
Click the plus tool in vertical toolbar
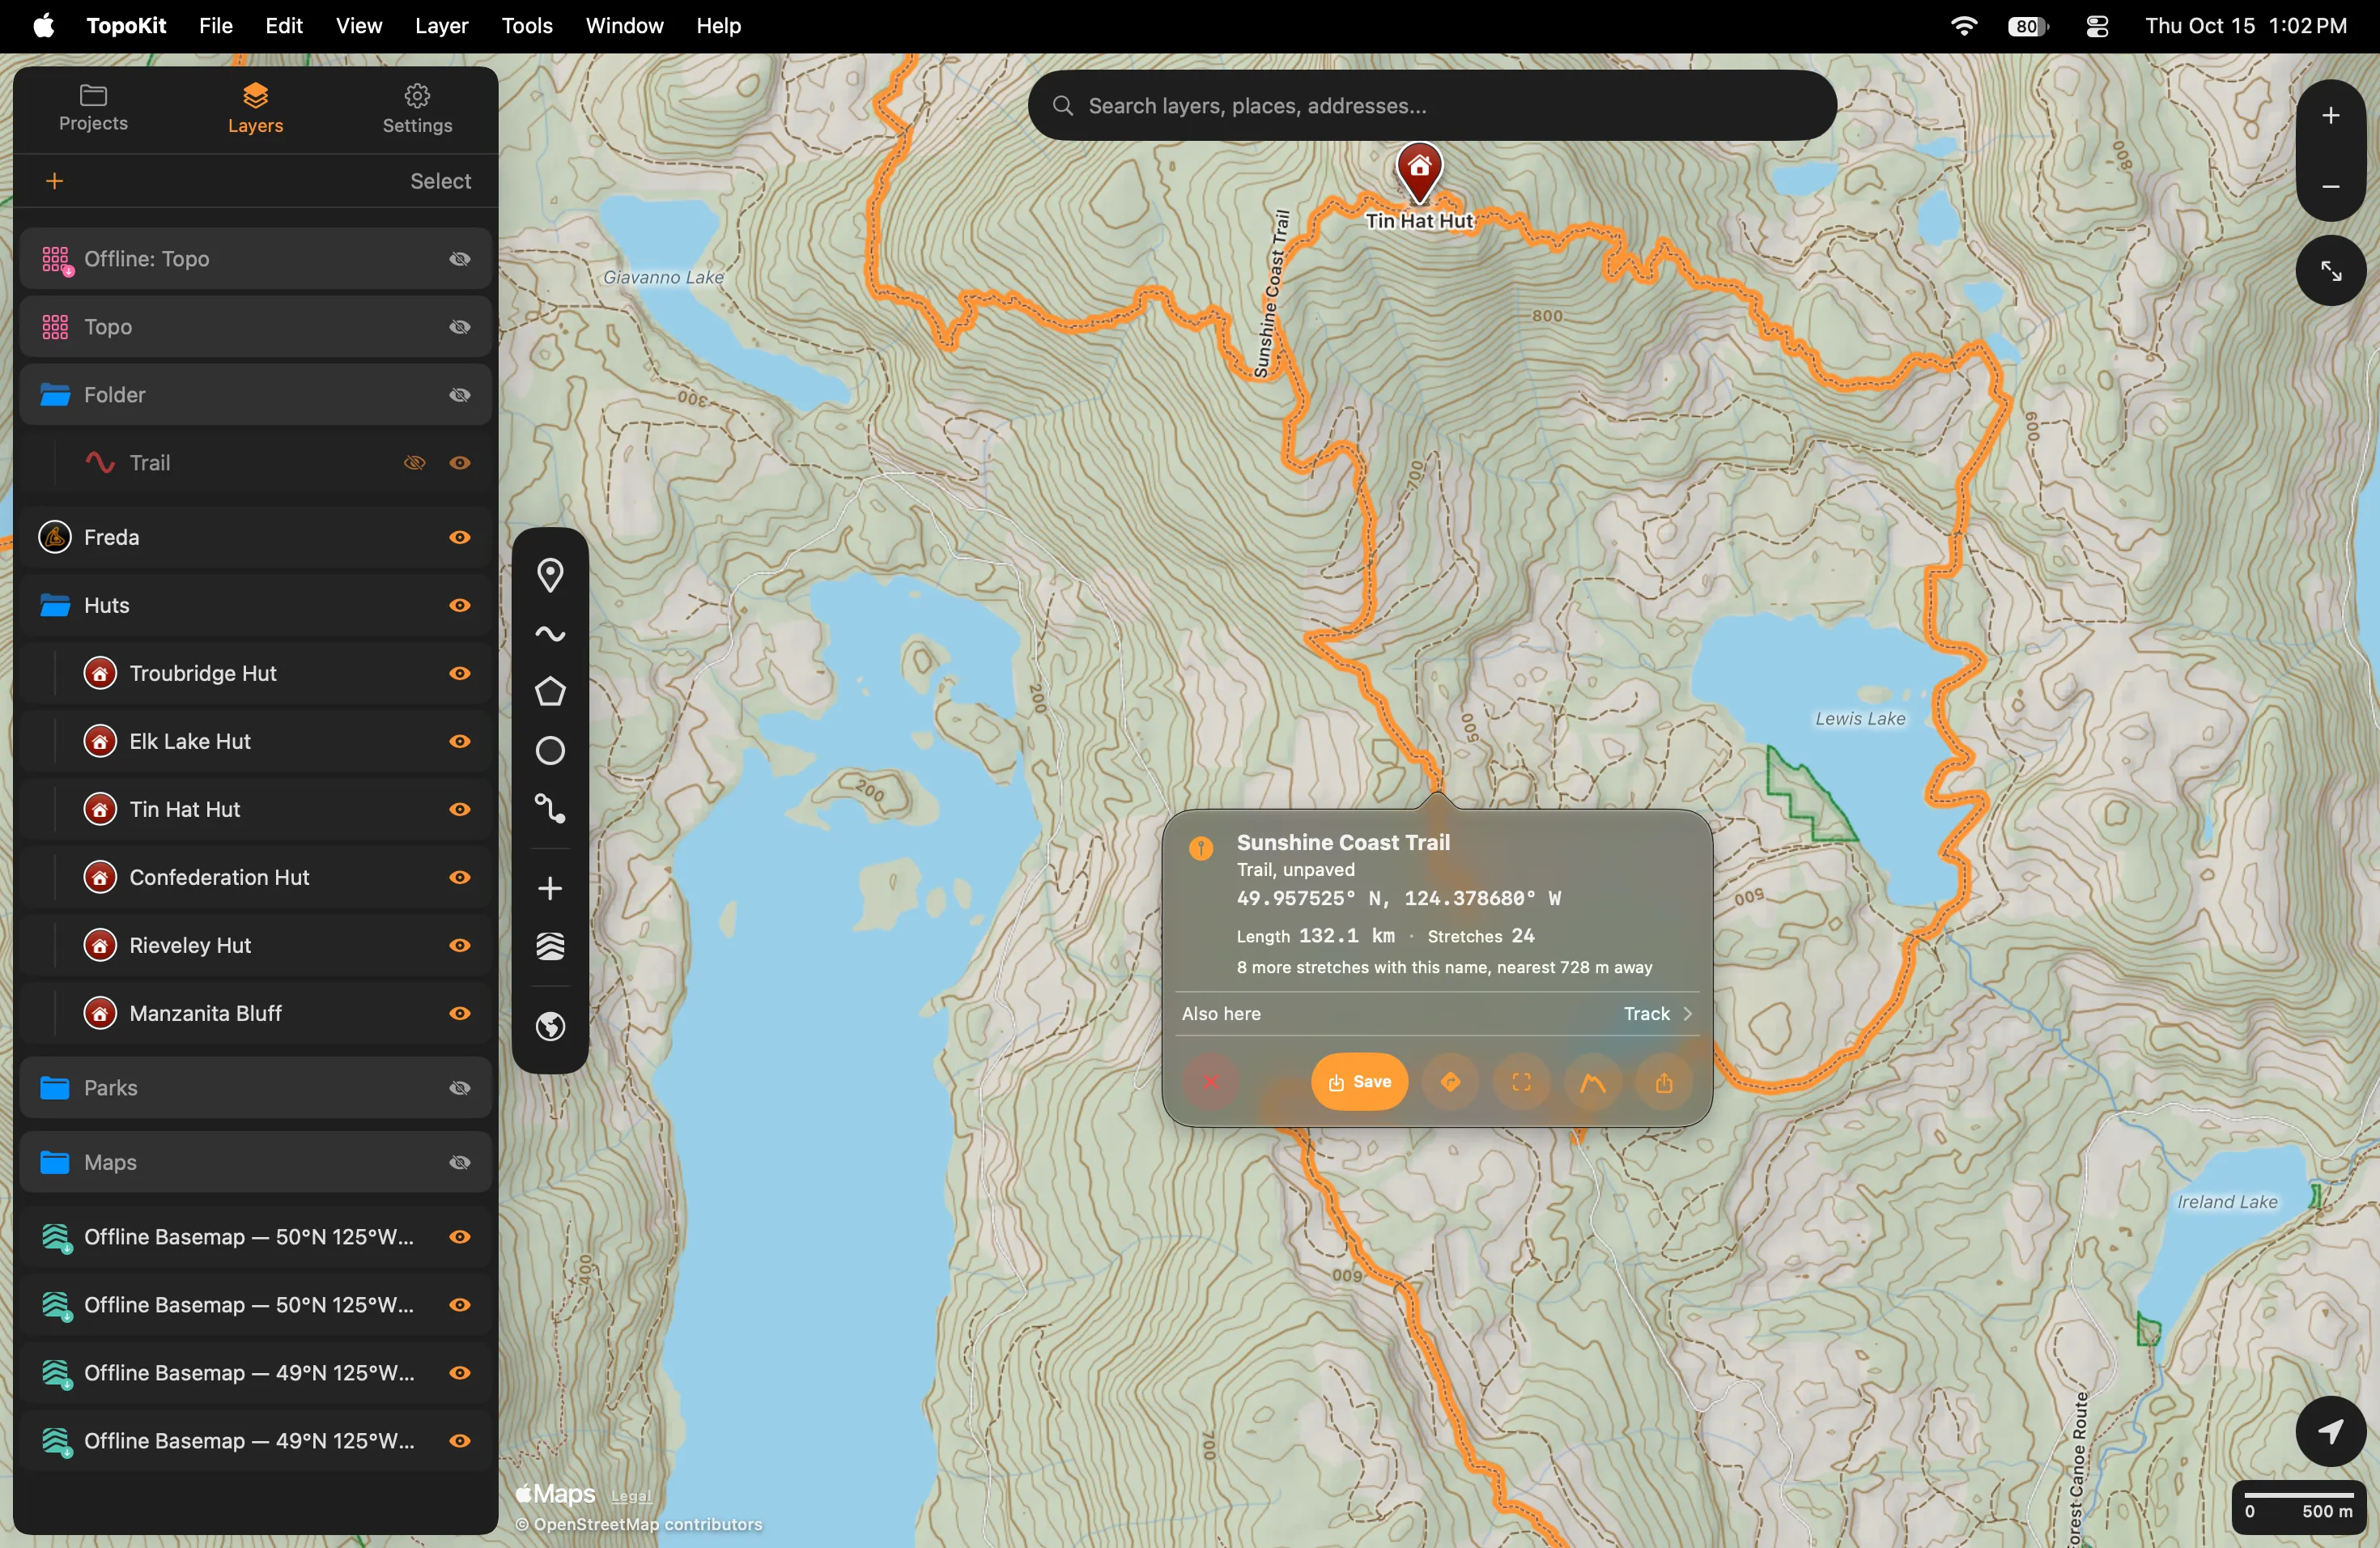coord(550,888)
